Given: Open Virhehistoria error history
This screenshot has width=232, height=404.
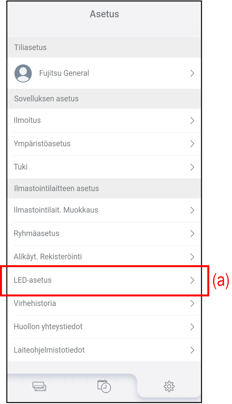Looking at the screenshot, I should coord(35,304).
